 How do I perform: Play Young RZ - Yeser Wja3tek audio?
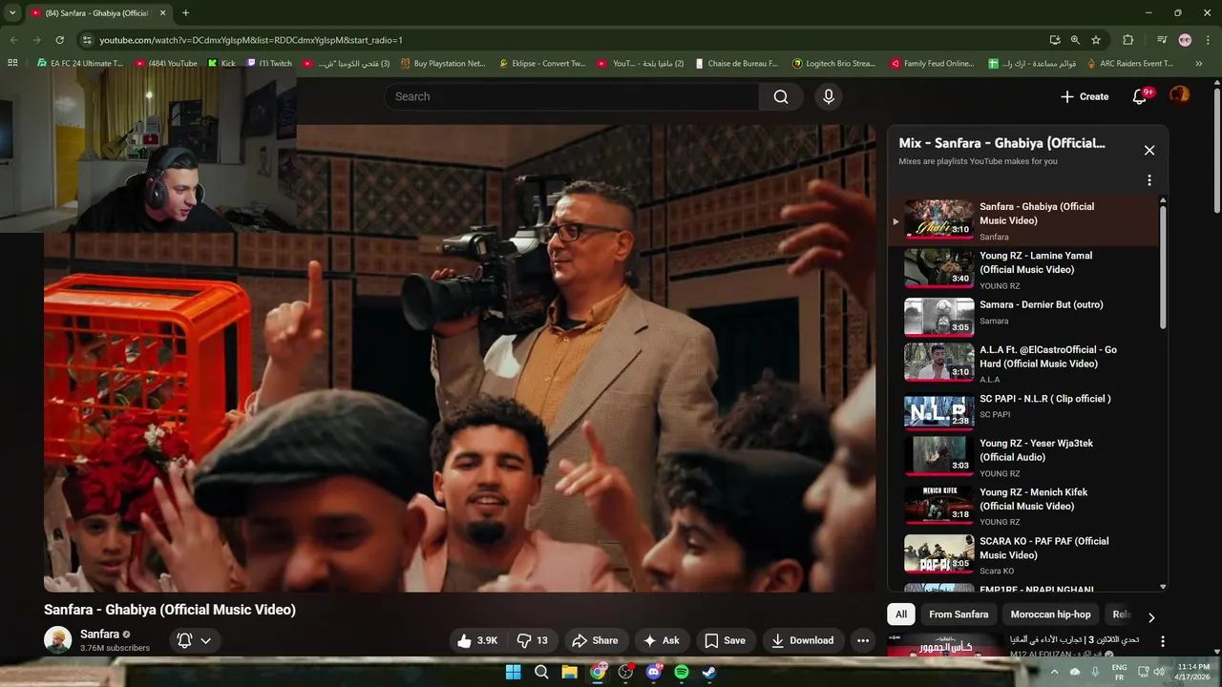pyautogui.click(x=1022, y=456)
